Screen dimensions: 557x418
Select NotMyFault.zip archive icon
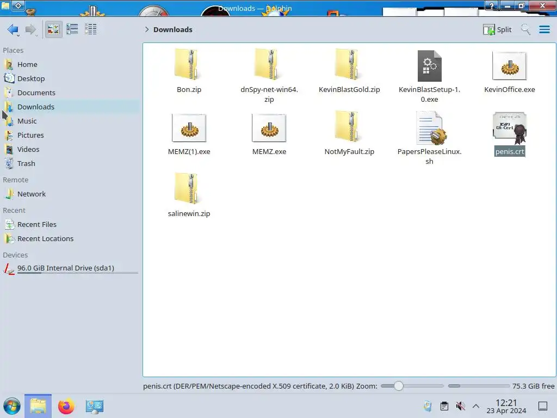349,126
